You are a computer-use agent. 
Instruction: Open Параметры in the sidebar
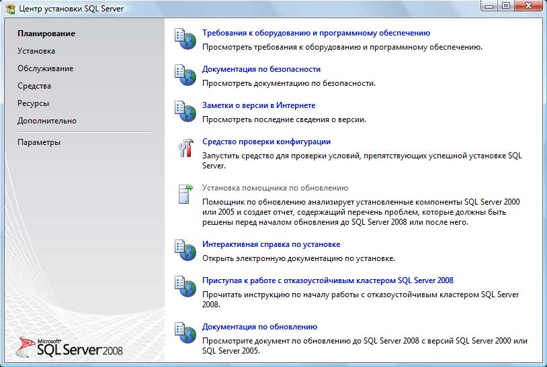pos(39,142)
